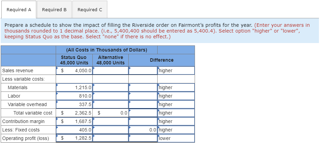This screenshot has height=143, width=322.
Task: Click the Materials row label
Action: point(17,87)
